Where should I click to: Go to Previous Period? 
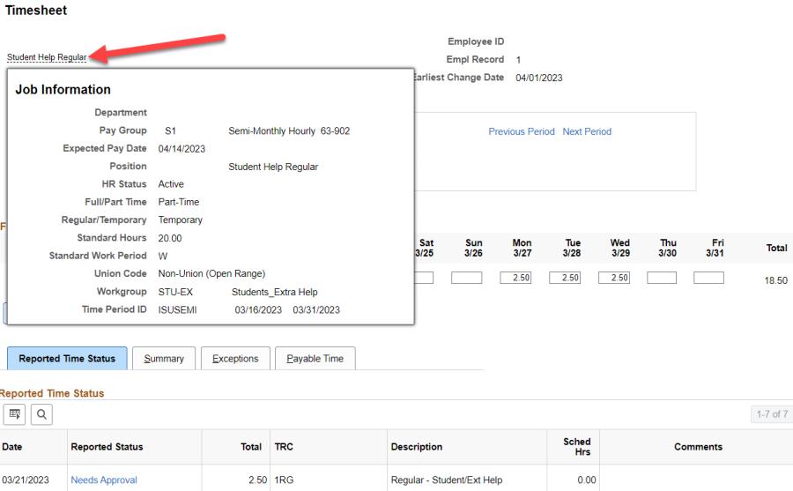522,131
